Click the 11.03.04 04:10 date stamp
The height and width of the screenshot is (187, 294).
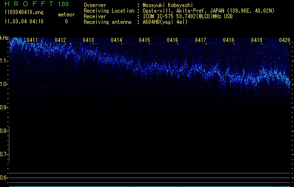[23, 22]
